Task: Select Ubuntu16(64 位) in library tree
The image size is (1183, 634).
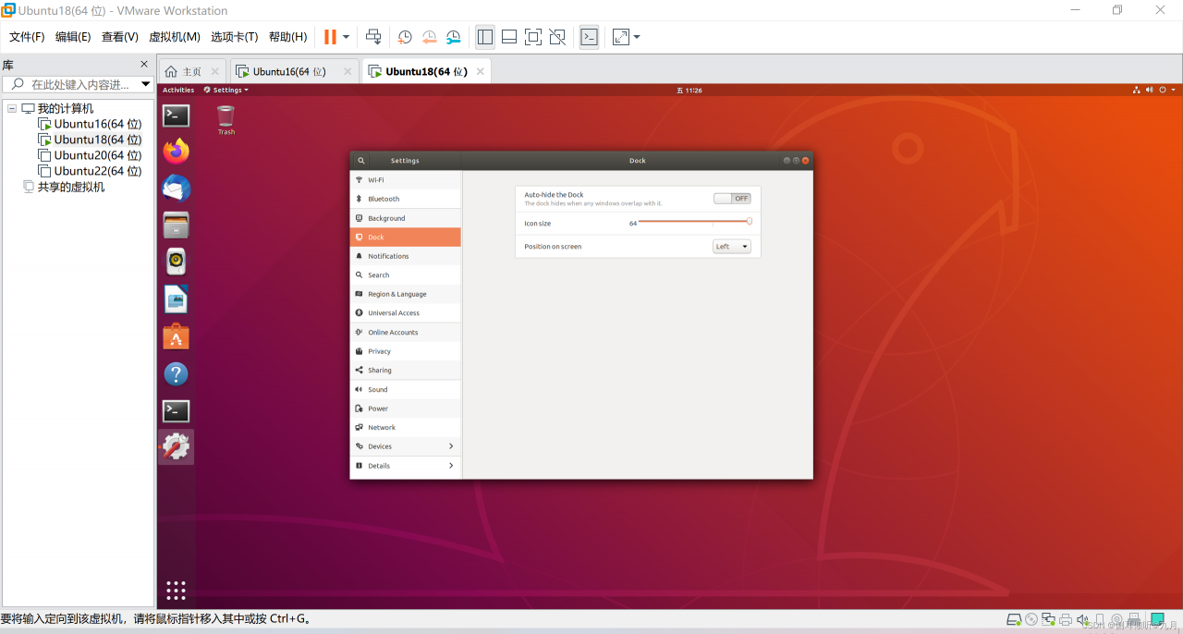Action: coord(97,124)
